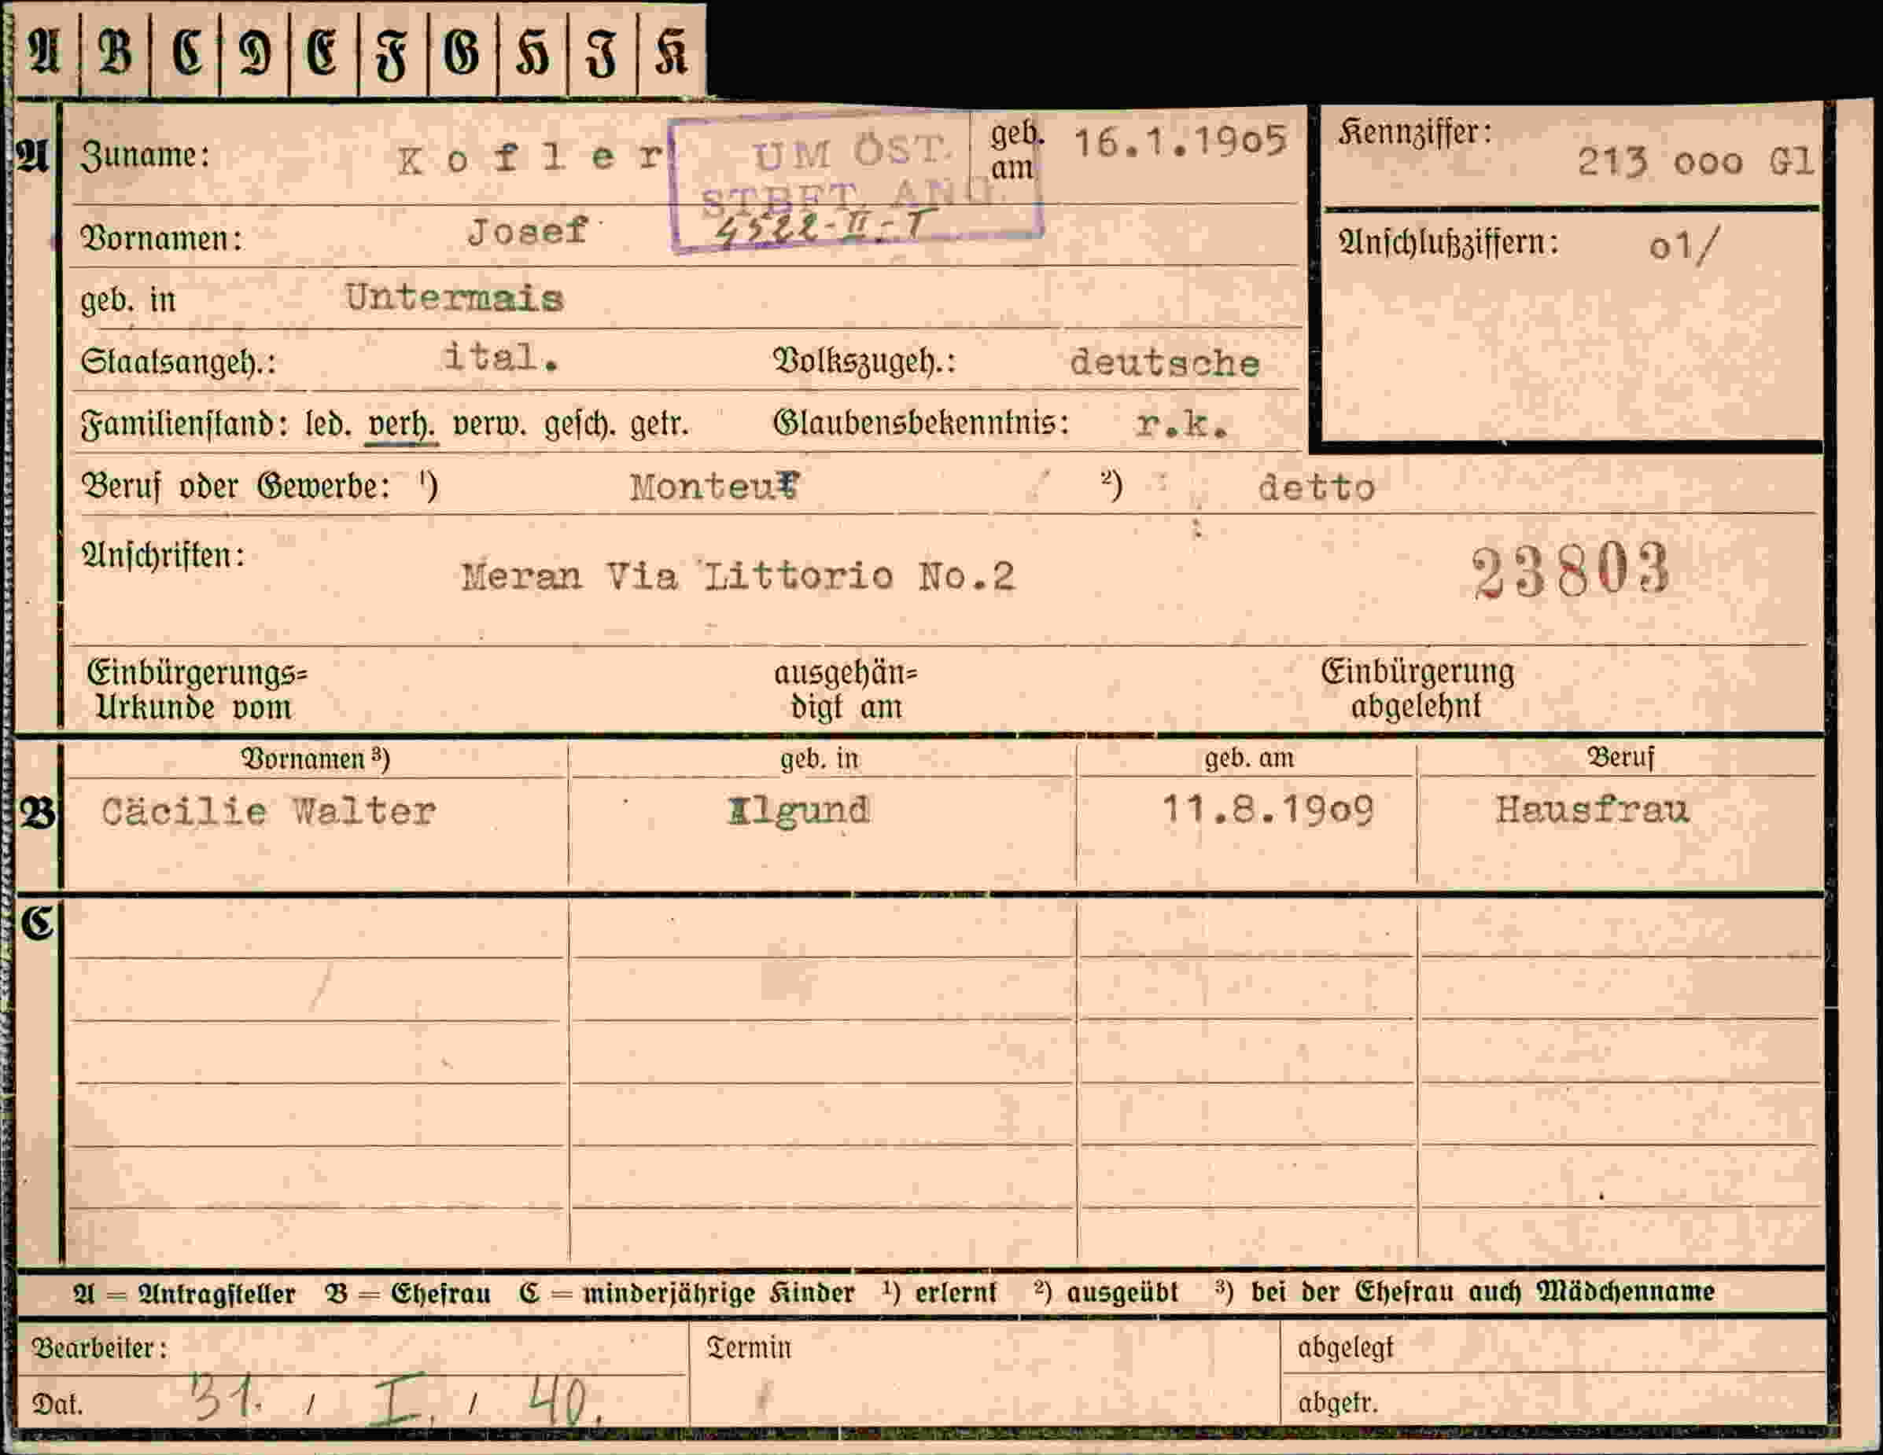Select the letter C index tab at top

[186, 52]
